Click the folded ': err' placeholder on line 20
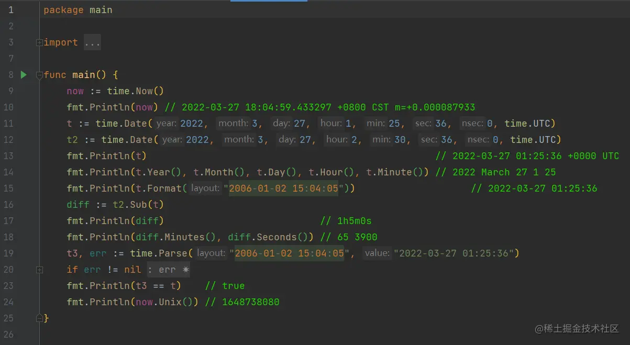 tap(168, 270)
